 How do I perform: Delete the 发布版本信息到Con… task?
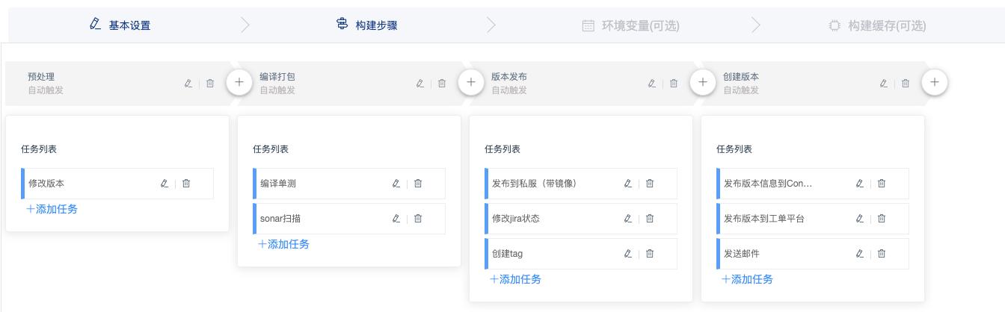click(882, 184)
